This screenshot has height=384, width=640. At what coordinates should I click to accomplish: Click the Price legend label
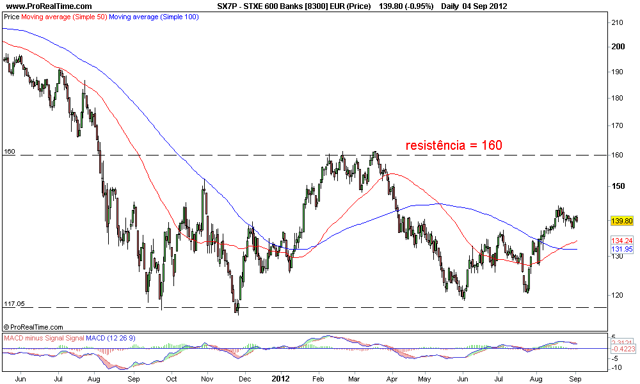[12, 17]
